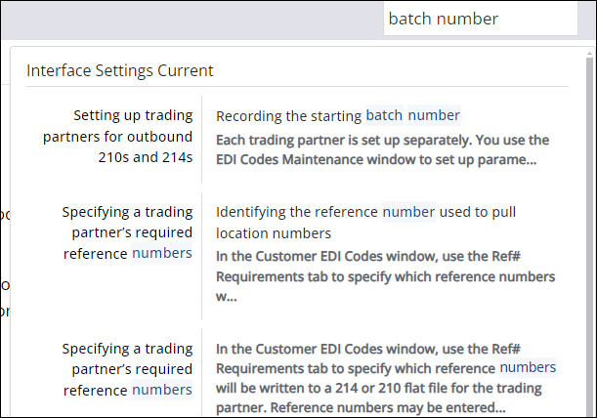Click highlighted "number" in "Identifying the reference number" title
This screenshot has width=597, height=418.
point(408,212)
